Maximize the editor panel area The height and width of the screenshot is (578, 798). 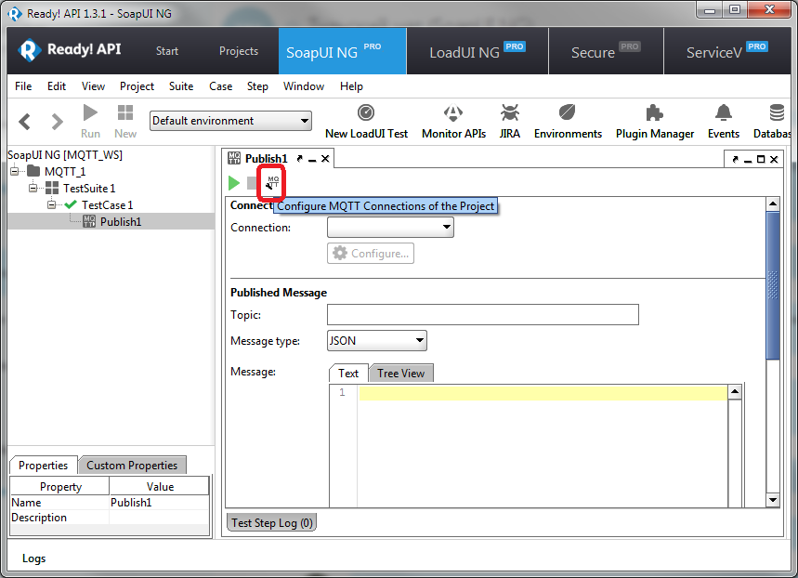(761, 160)
